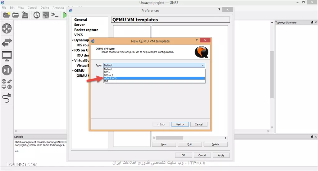Float the Topology Summary panel

point(312,22)
